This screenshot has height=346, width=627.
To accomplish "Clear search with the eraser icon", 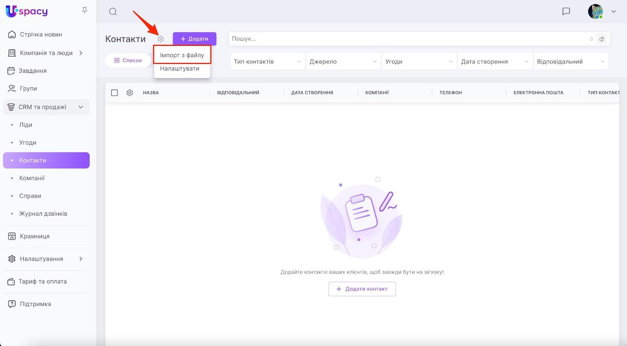I will click(602, 39).
